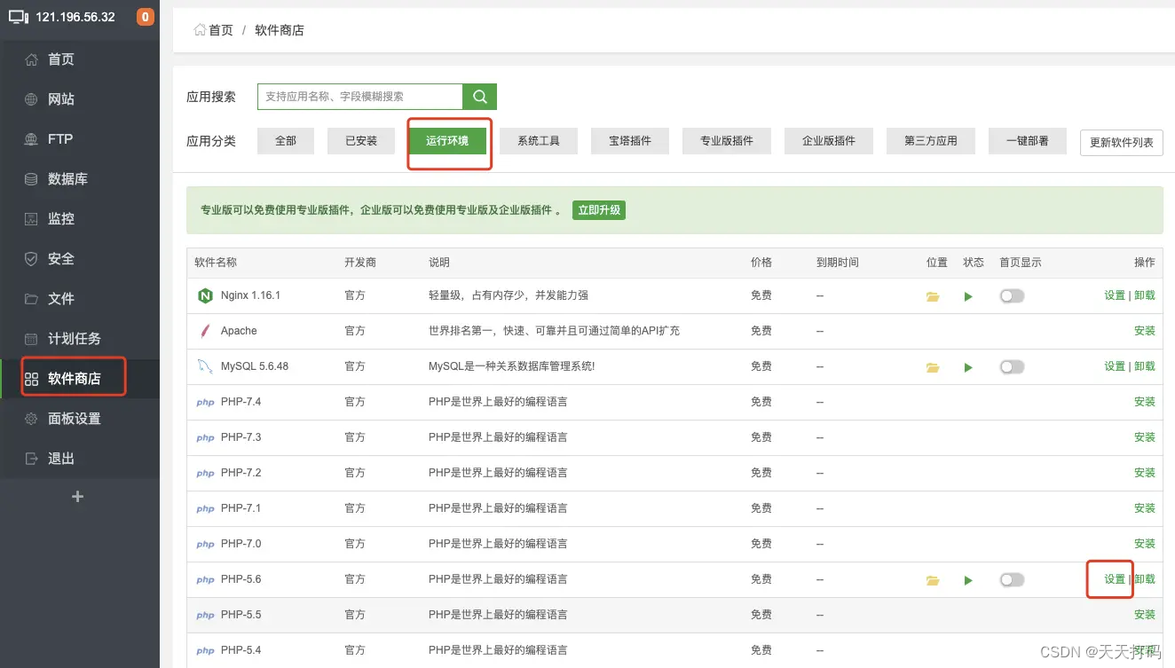Click the PHP-5.5 php logo icon
This screenshot has width=1175, height=668.
click(x=205, y=615)
